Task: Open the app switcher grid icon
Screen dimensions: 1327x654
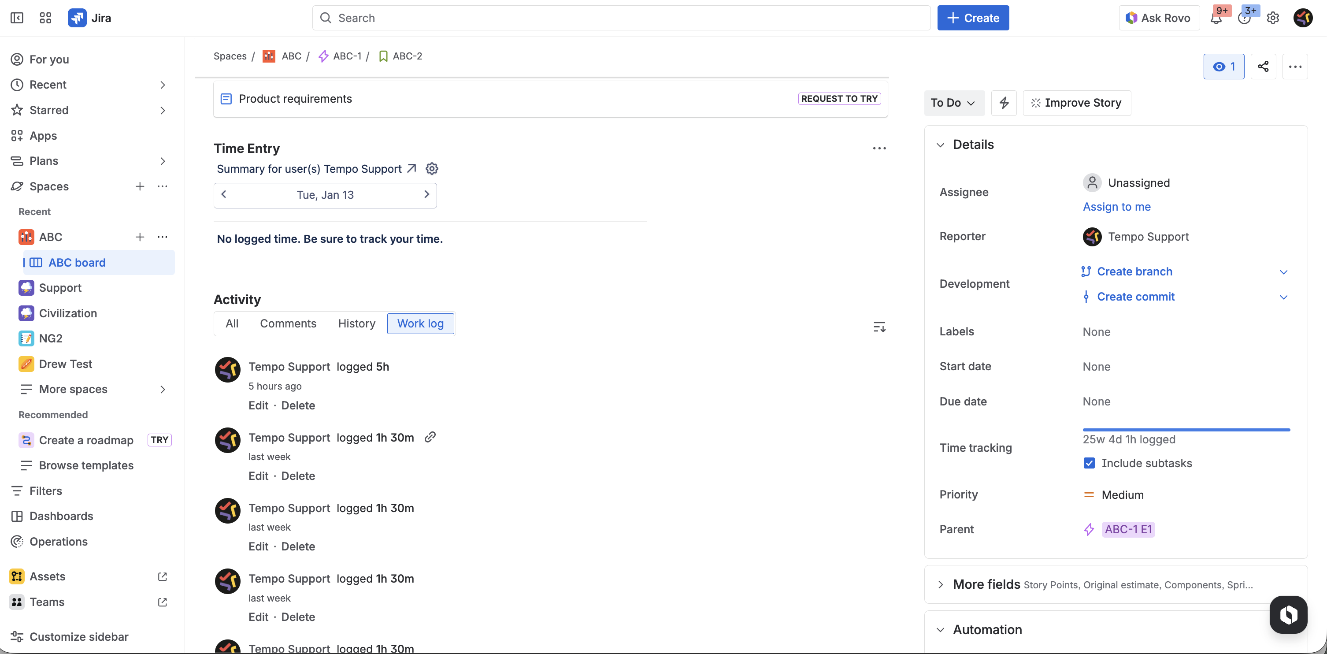Action: (45, 18)
